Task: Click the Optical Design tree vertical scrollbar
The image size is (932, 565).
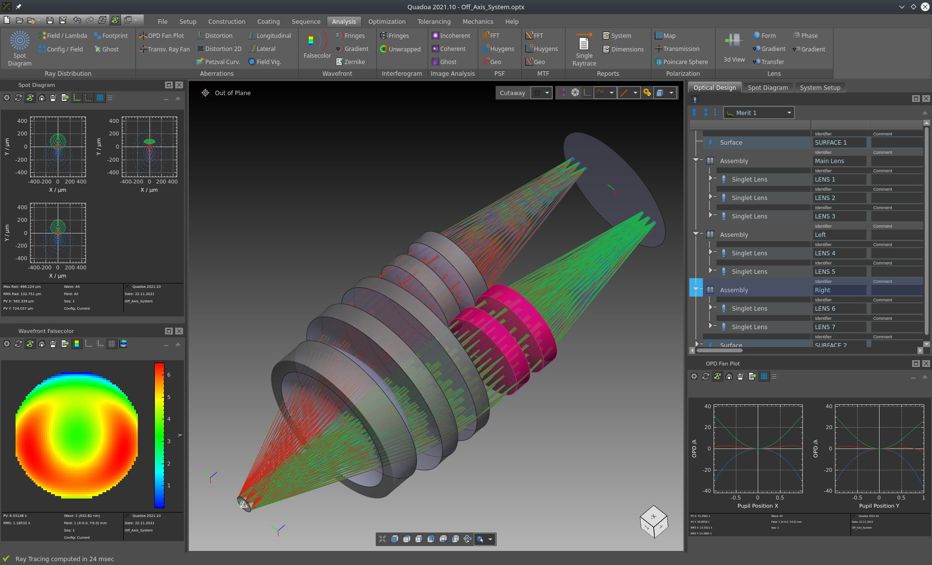Action: pos(926,231)
